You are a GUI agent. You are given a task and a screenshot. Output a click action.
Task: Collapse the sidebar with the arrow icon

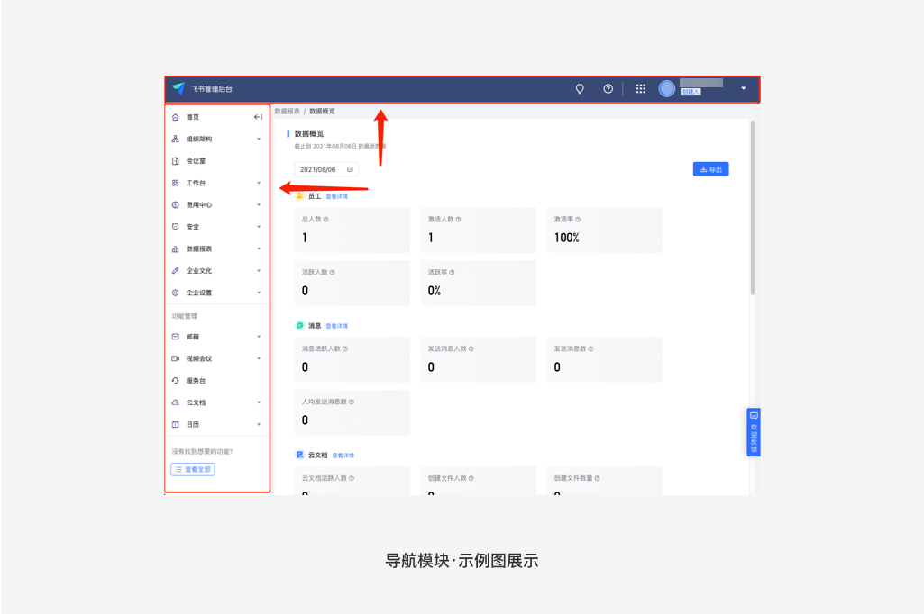click(x=258, y=117)
